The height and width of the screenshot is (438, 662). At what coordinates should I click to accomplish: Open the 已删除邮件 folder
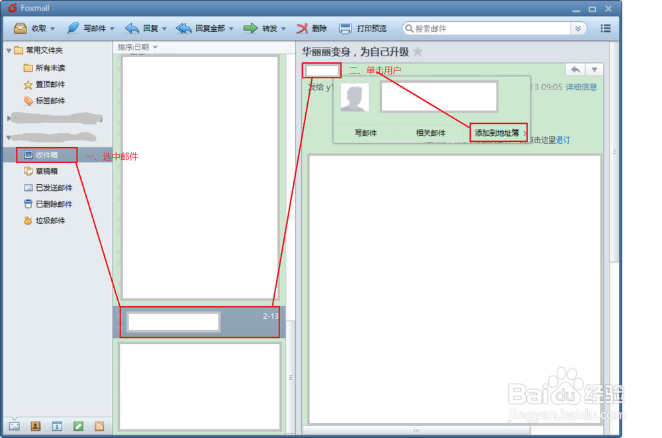pyautogui.click(x=48, y=204)
